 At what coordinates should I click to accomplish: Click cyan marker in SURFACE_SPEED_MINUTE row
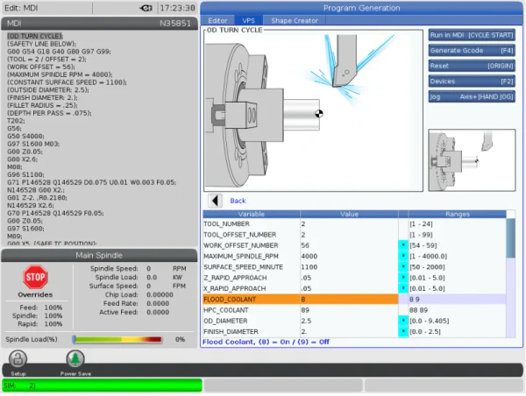(403, 267)
